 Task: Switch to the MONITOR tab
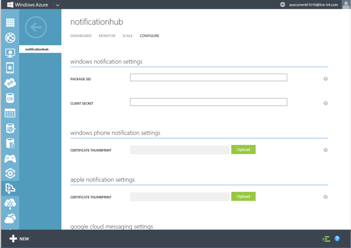tap(107, 36)
